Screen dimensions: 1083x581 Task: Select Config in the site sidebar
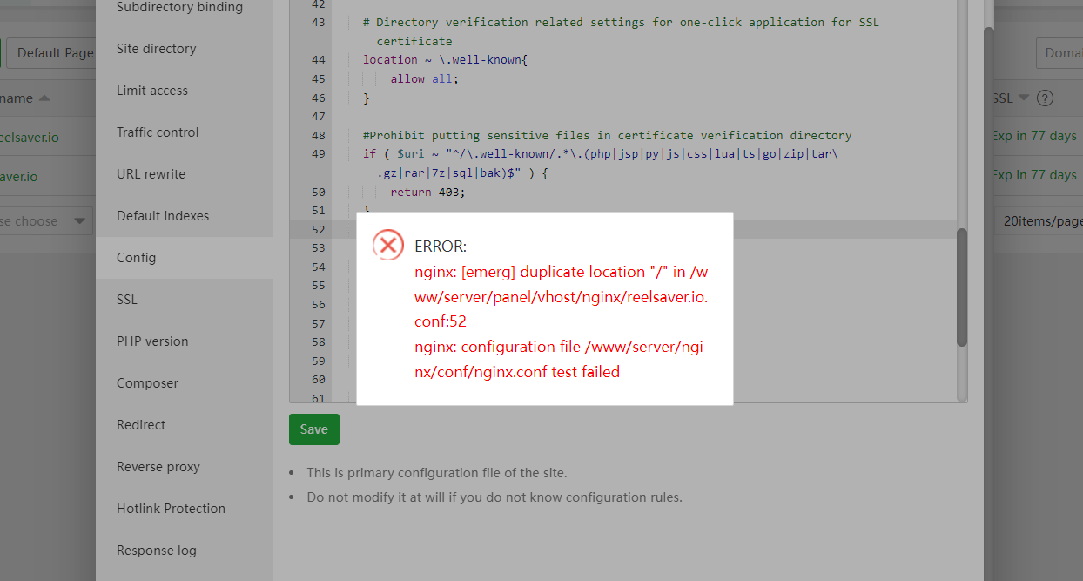click(x=137, y=258)
